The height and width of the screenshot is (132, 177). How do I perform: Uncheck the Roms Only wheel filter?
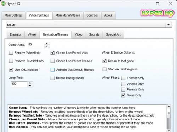123,95
